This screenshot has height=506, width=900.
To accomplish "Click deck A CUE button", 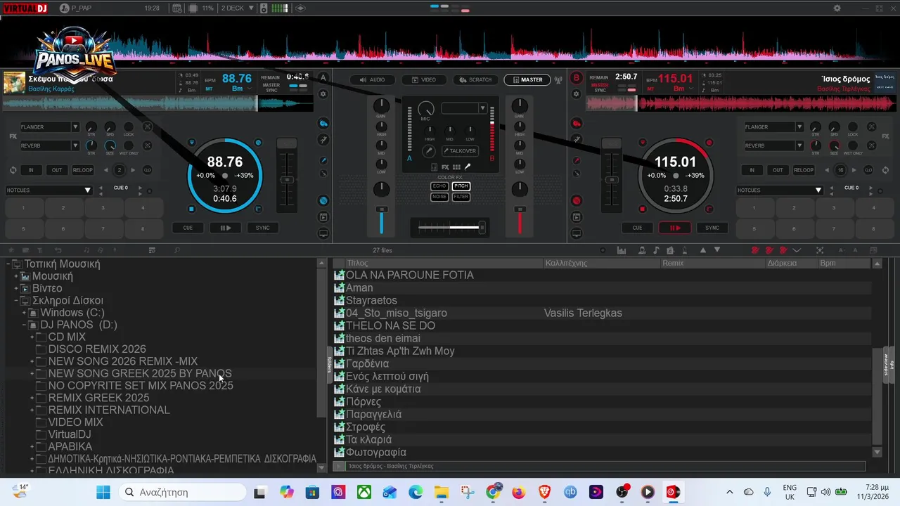I will point(188,228).
